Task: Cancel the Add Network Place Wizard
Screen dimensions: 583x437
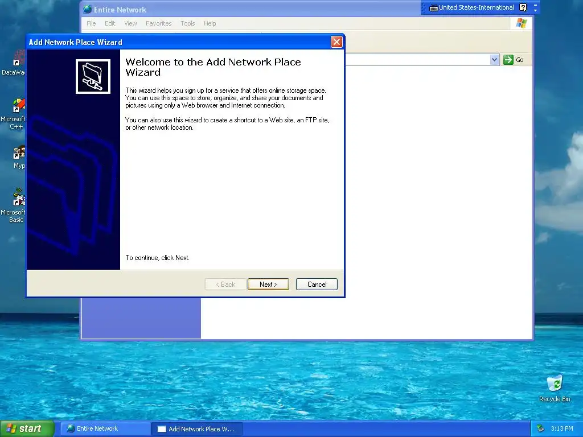Action: (x=317, y=285)
